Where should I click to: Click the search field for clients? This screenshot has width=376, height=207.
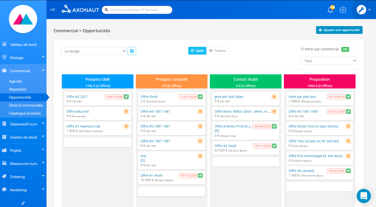click(136, 10)
